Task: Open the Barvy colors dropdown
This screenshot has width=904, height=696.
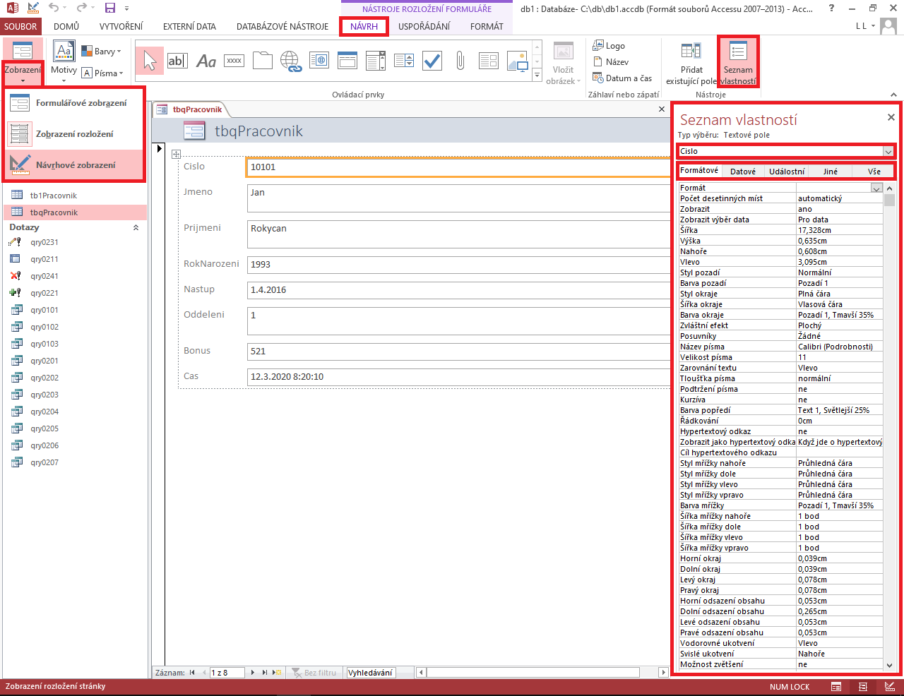Action: [x=102, y=51]
